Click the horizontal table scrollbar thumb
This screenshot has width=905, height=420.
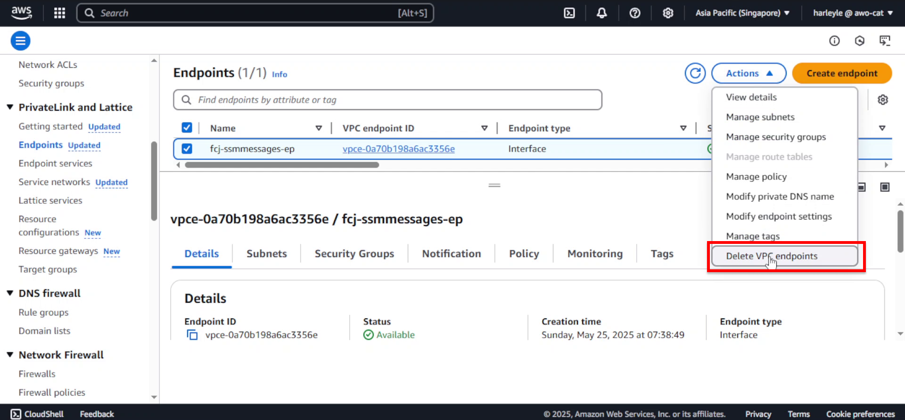pyautogui.click(x=282, y=165)
